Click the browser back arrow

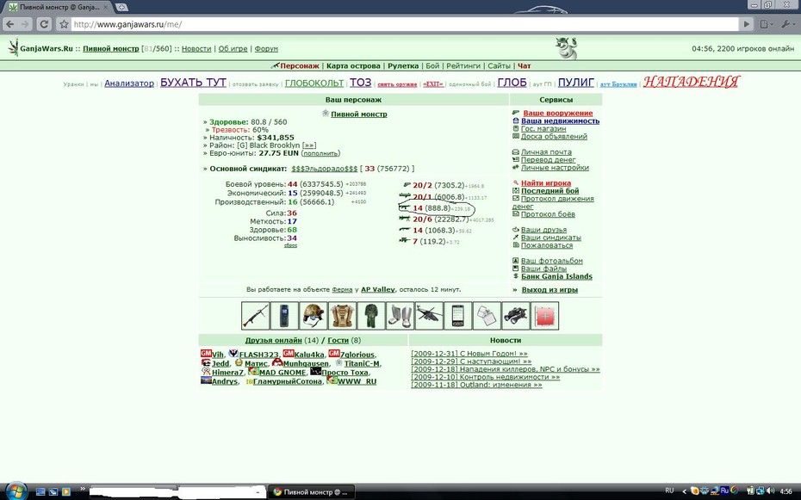click(9, 24)
